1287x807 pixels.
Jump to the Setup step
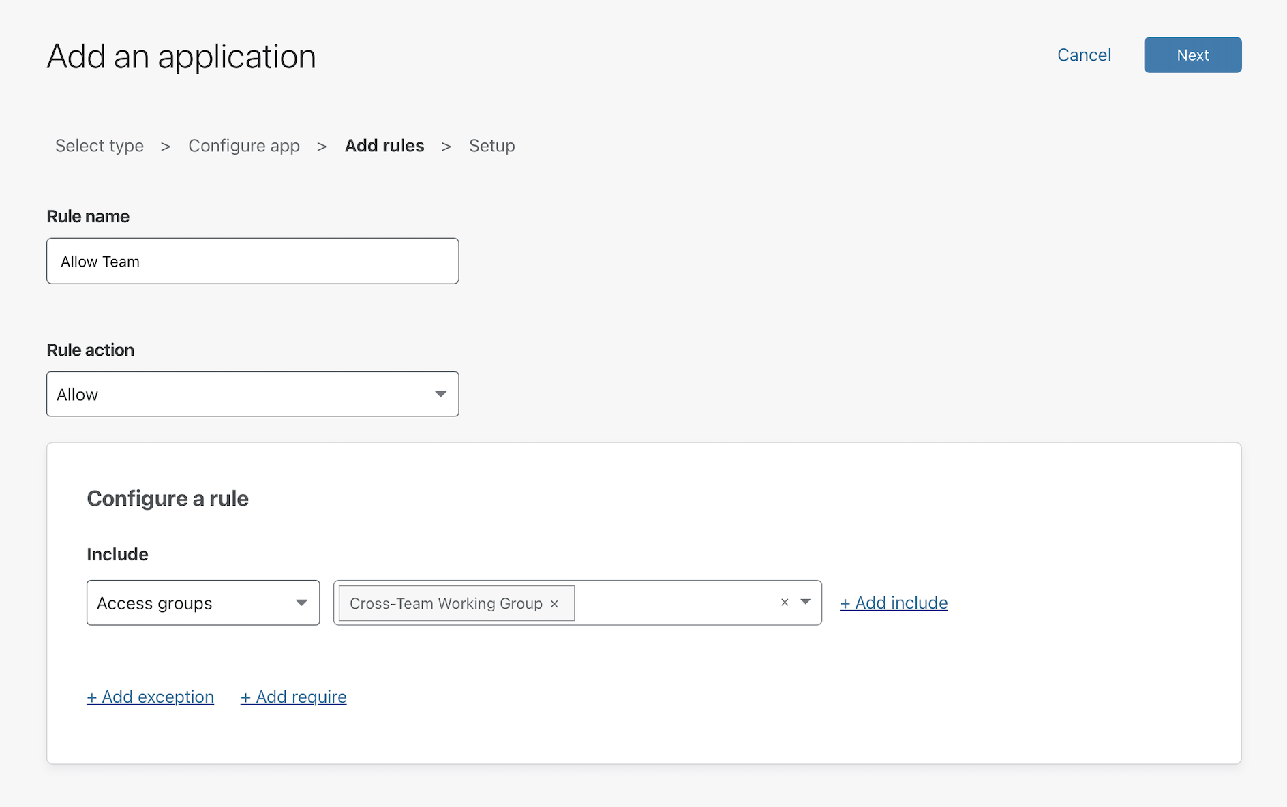click(x=491, y=146)
